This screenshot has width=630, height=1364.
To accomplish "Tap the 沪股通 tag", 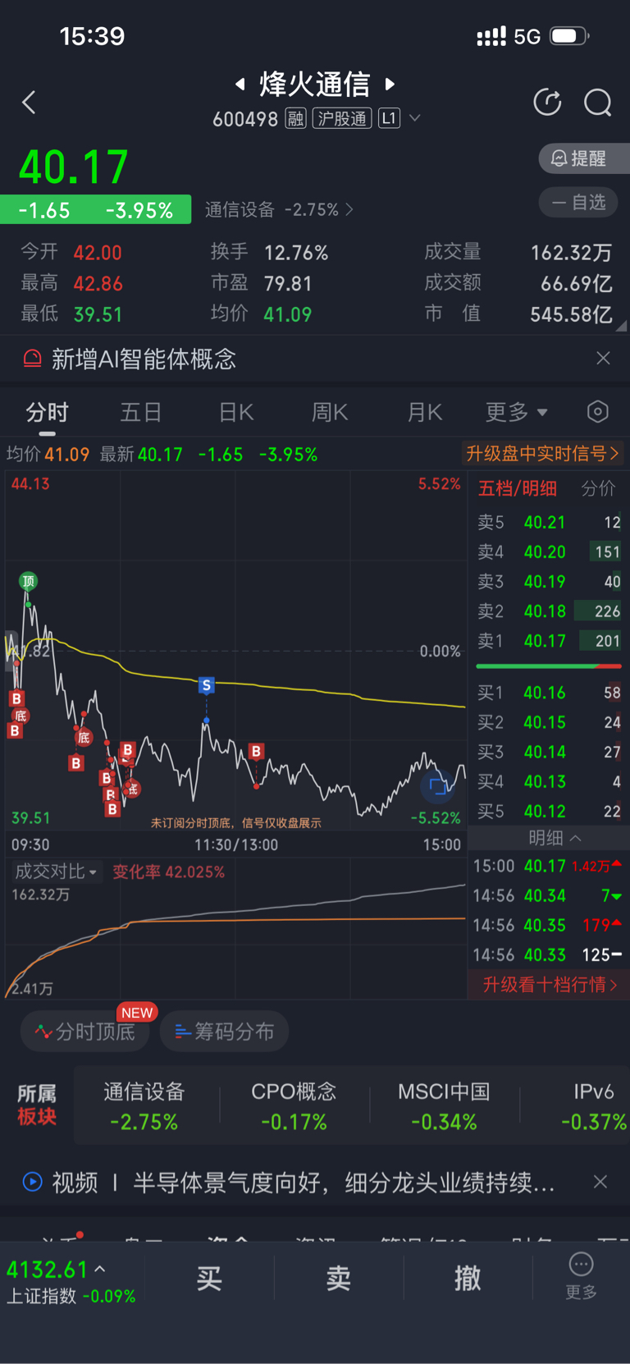I will (x=342, y=119).
